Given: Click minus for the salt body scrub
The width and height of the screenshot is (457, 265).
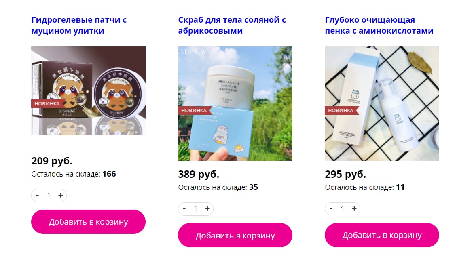Looking at the screenshot, I should (184, 208).
